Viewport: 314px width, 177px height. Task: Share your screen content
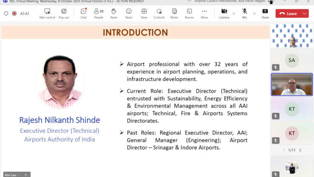click(x=265, y=13)
